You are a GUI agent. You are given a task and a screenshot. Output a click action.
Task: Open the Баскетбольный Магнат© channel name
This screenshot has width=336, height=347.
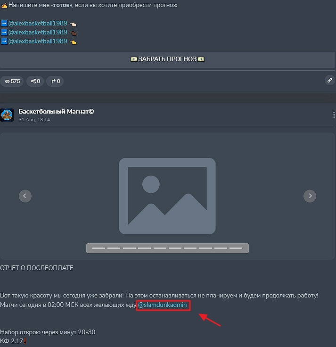(x=56, y=112)
